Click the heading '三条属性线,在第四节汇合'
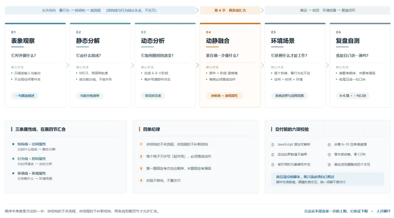 [40, 129]
